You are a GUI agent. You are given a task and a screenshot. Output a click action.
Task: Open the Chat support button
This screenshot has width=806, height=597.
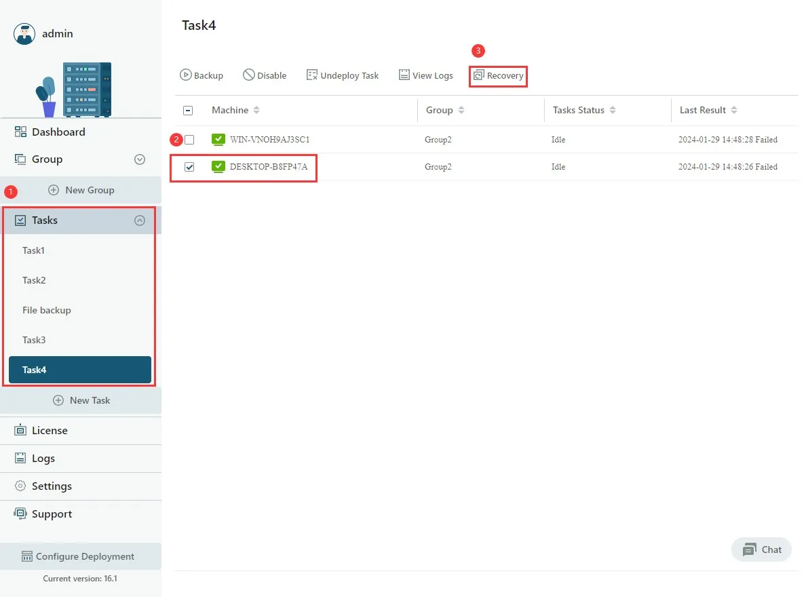[x=762, y=550]
